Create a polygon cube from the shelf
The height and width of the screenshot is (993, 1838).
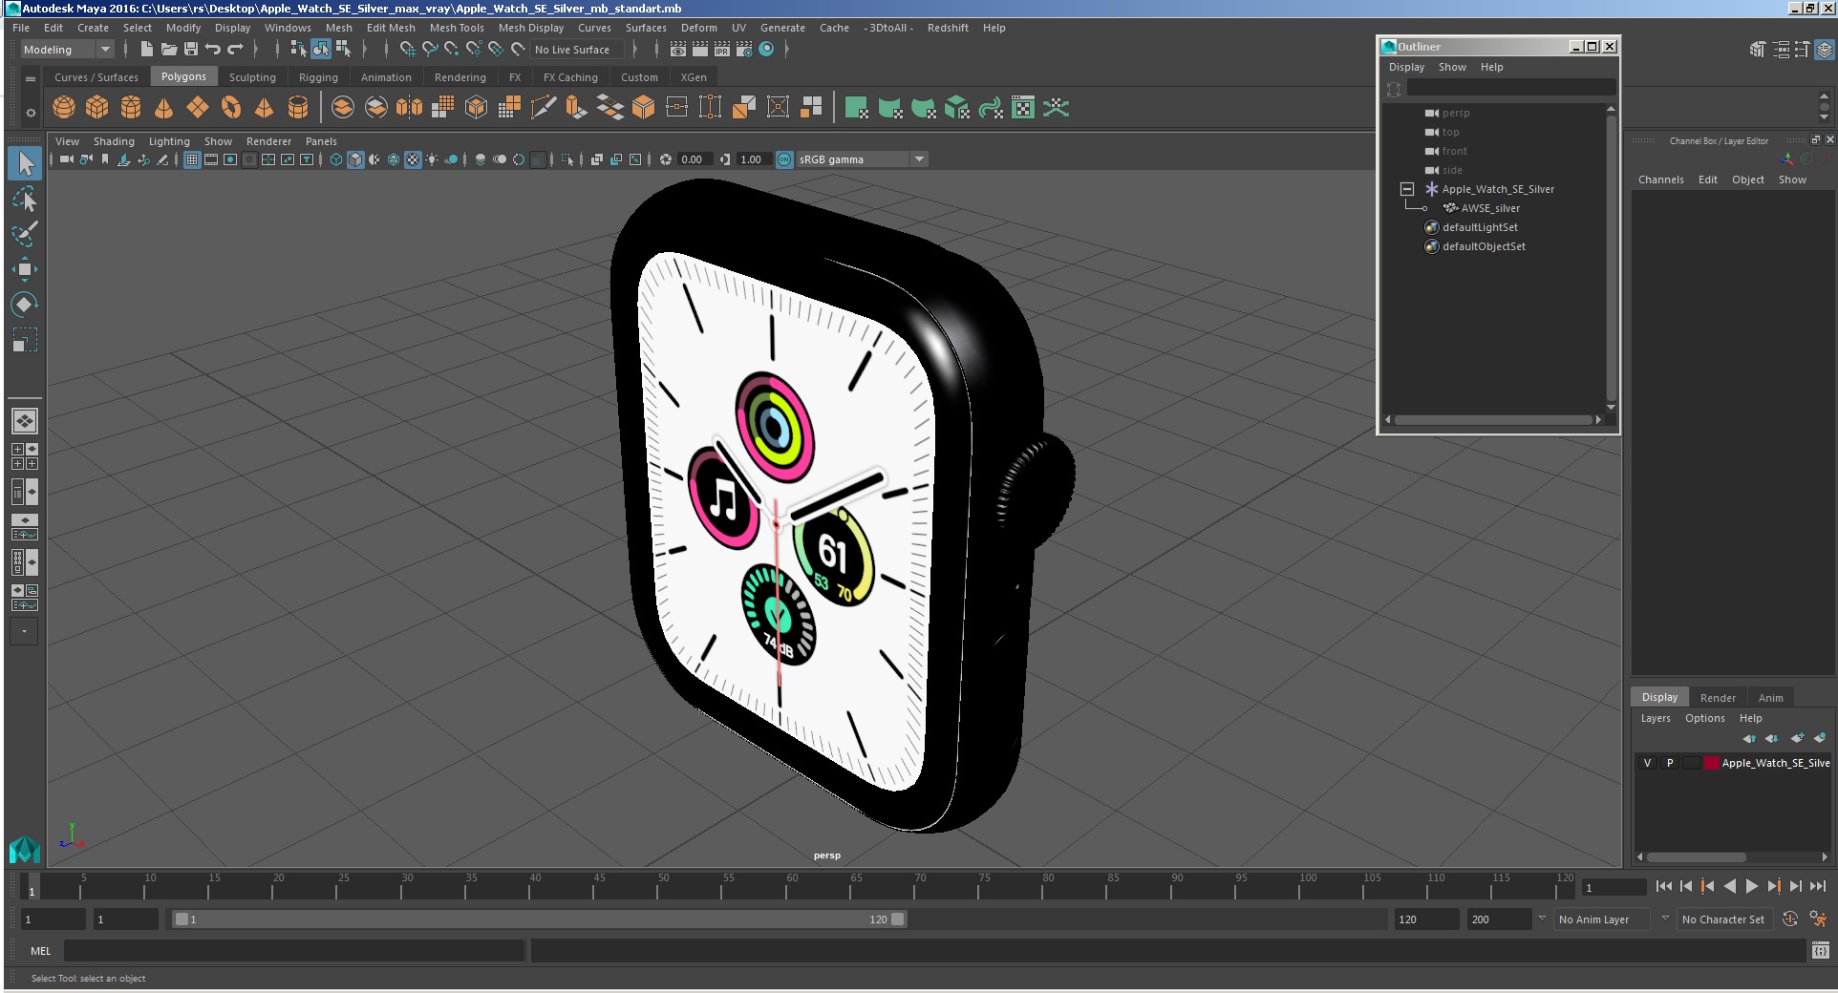tap(97, 108)
